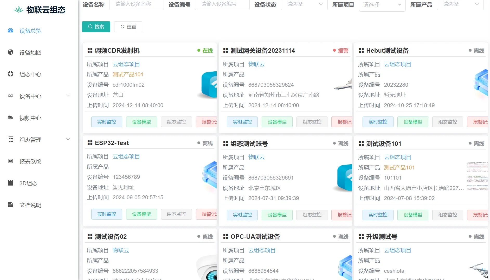The height and width of the screenshot is (280, 490).
Task: Open 设备模型 for ESP32-Test
Action: pos(141,214)
